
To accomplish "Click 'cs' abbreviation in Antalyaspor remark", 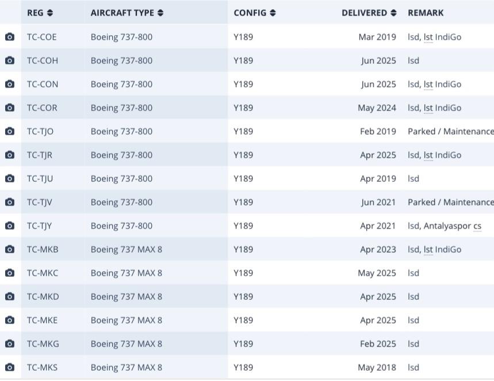I will click(477, 226).
